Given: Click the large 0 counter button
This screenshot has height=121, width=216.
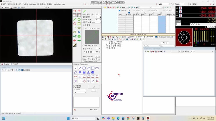Looking at the screenshot, I should tap(94, 87).
